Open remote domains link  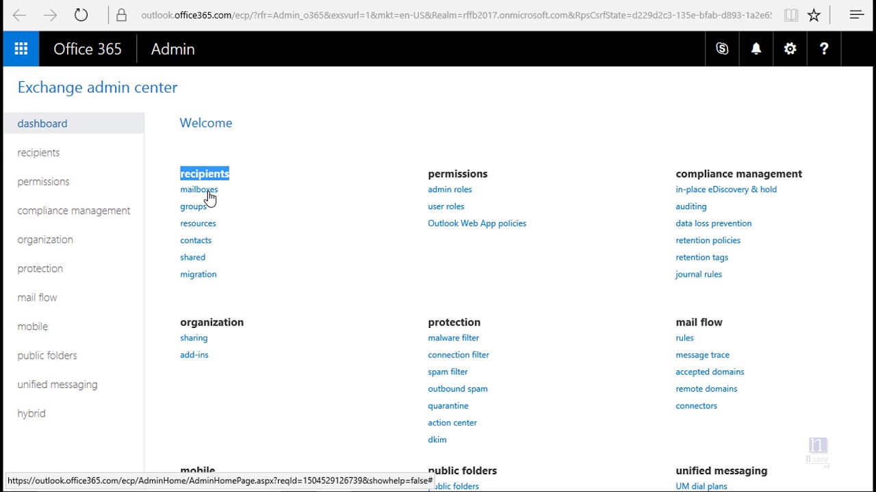click(x=706, y=389)
